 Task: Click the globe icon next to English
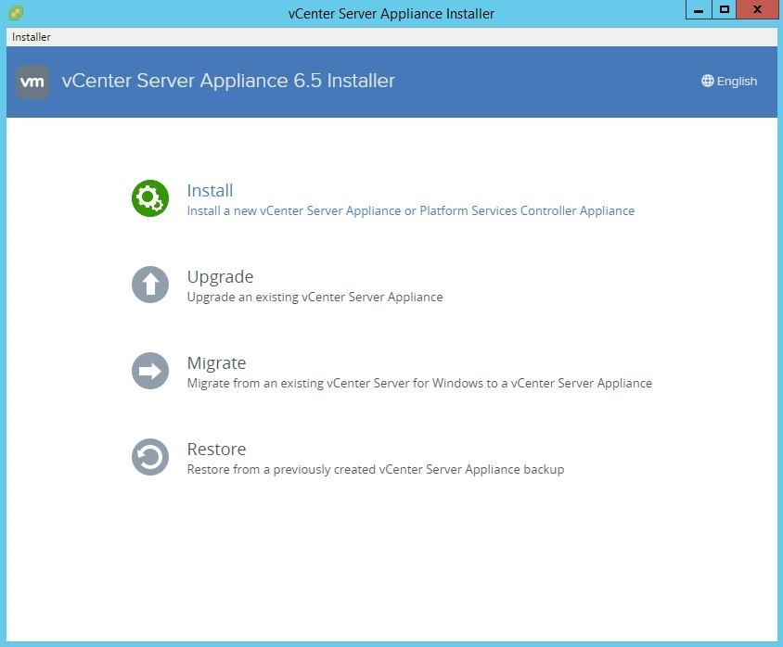pyautogui.click(x=707, y=81)
